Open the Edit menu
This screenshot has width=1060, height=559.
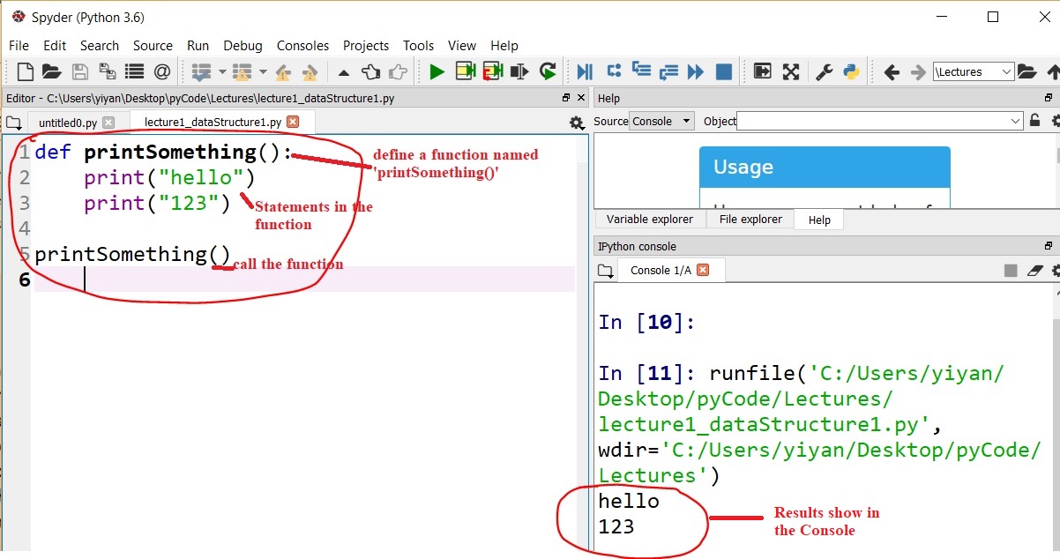[x=55, y=45]
